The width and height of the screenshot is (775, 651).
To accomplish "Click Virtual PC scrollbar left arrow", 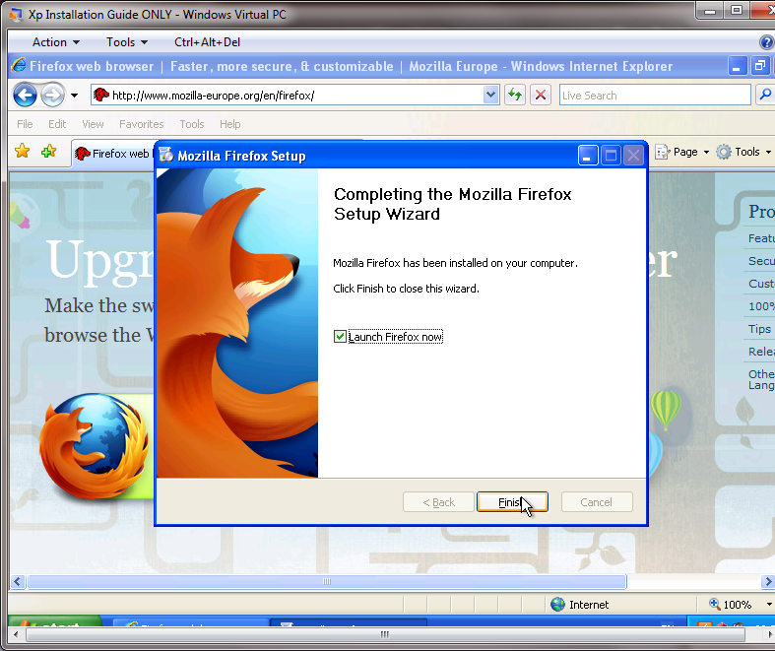I will coord(16,634).
